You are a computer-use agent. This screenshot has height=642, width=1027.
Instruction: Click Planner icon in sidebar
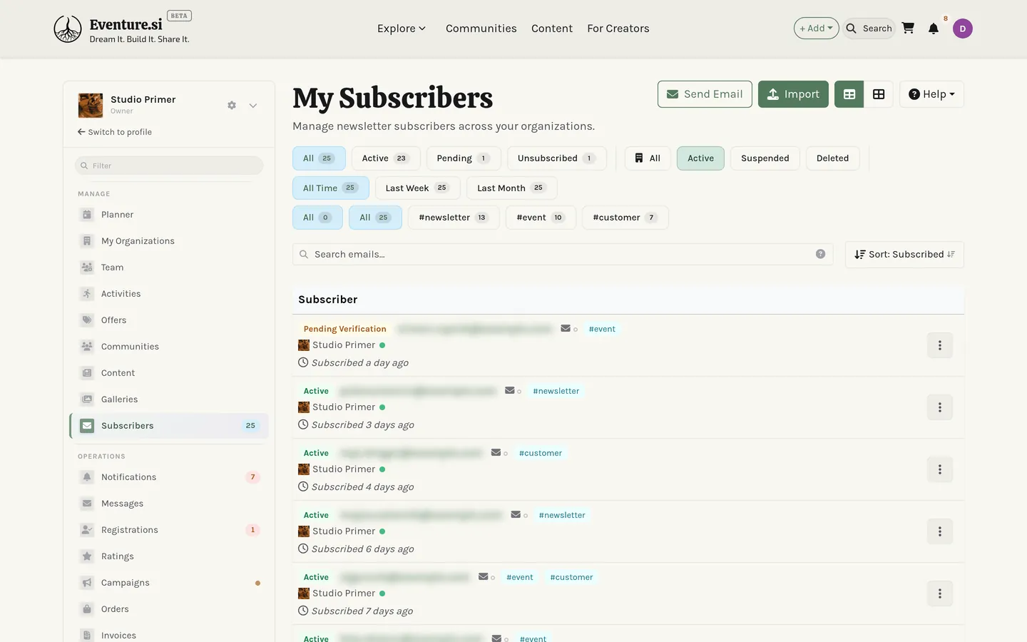tap(87, 215)
